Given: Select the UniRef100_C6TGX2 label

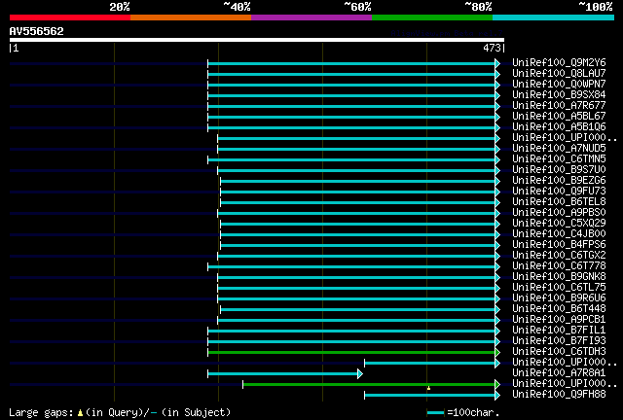Looking at the screenshot, I should (559, 256).
